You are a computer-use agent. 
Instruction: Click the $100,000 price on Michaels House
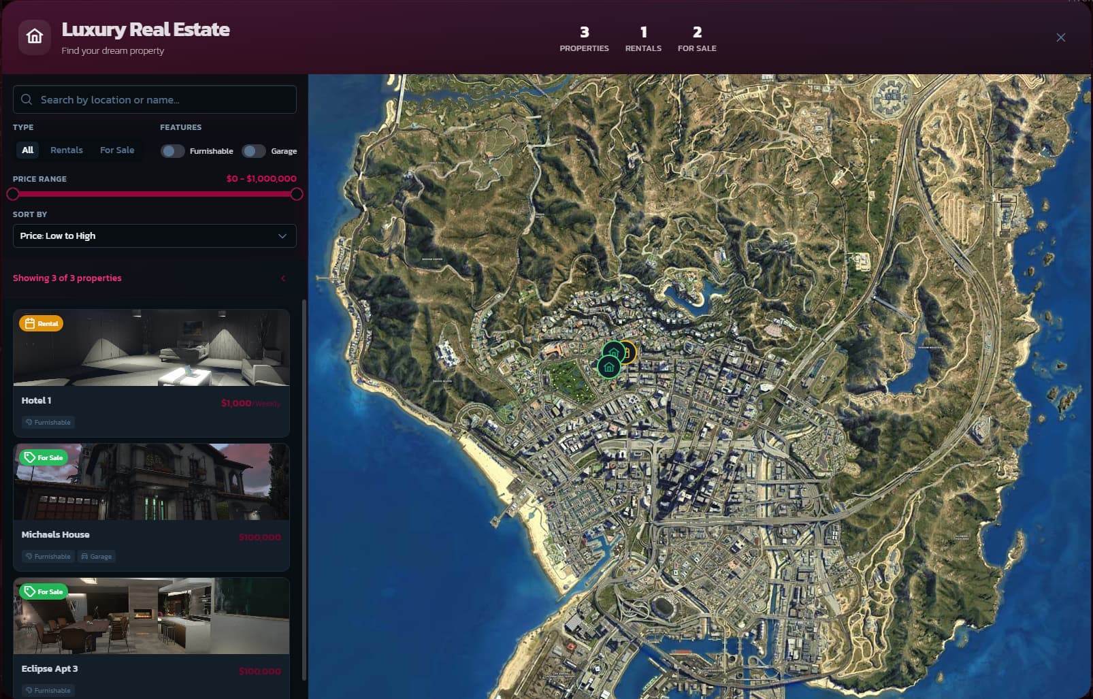tap(260, 537)
